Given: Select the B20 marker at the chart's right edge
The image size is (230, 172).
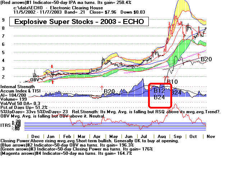Looking at the screenshot, I should point(207,59).
